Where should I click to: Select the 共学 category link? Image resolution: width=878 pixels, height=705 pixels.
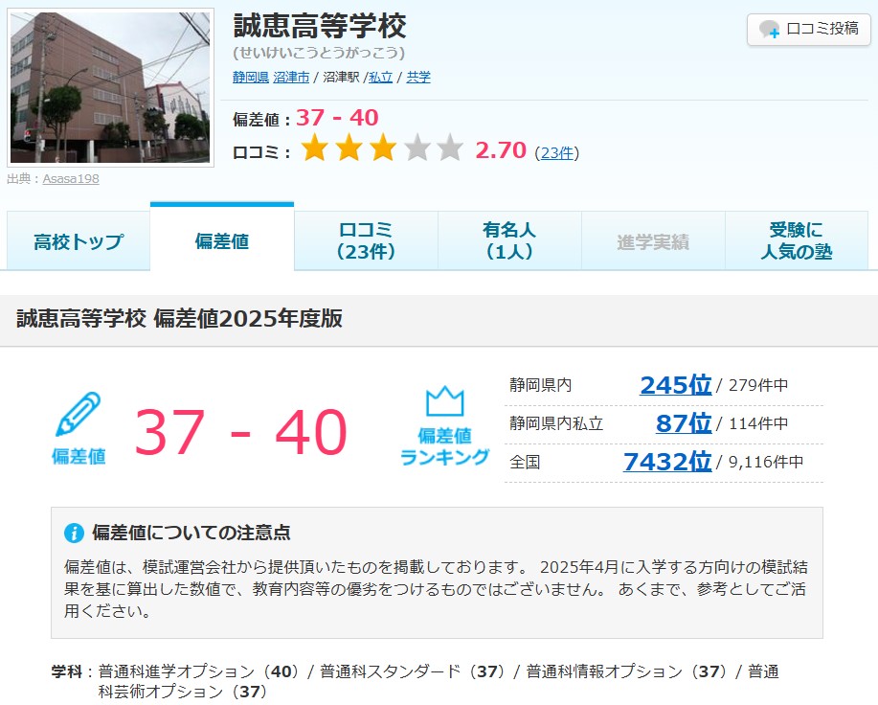tap(418, 78)
